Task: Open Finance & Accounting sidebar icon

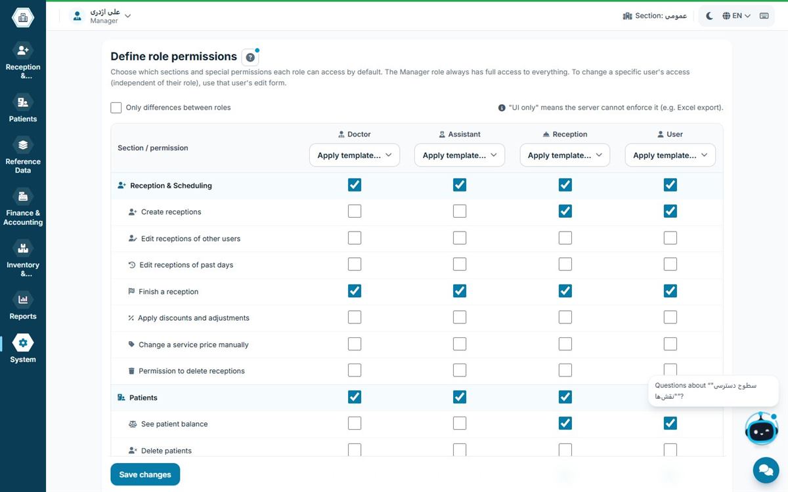Action: click(x=23, y=196)
